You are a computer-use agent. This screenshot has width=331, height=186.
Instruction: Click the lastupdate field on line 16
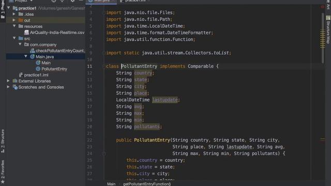[165, 100]
